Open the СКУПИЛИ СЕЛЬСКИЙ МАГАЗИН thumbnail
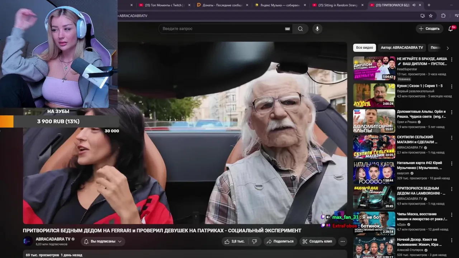459x258 pixels. click(374, 146)
